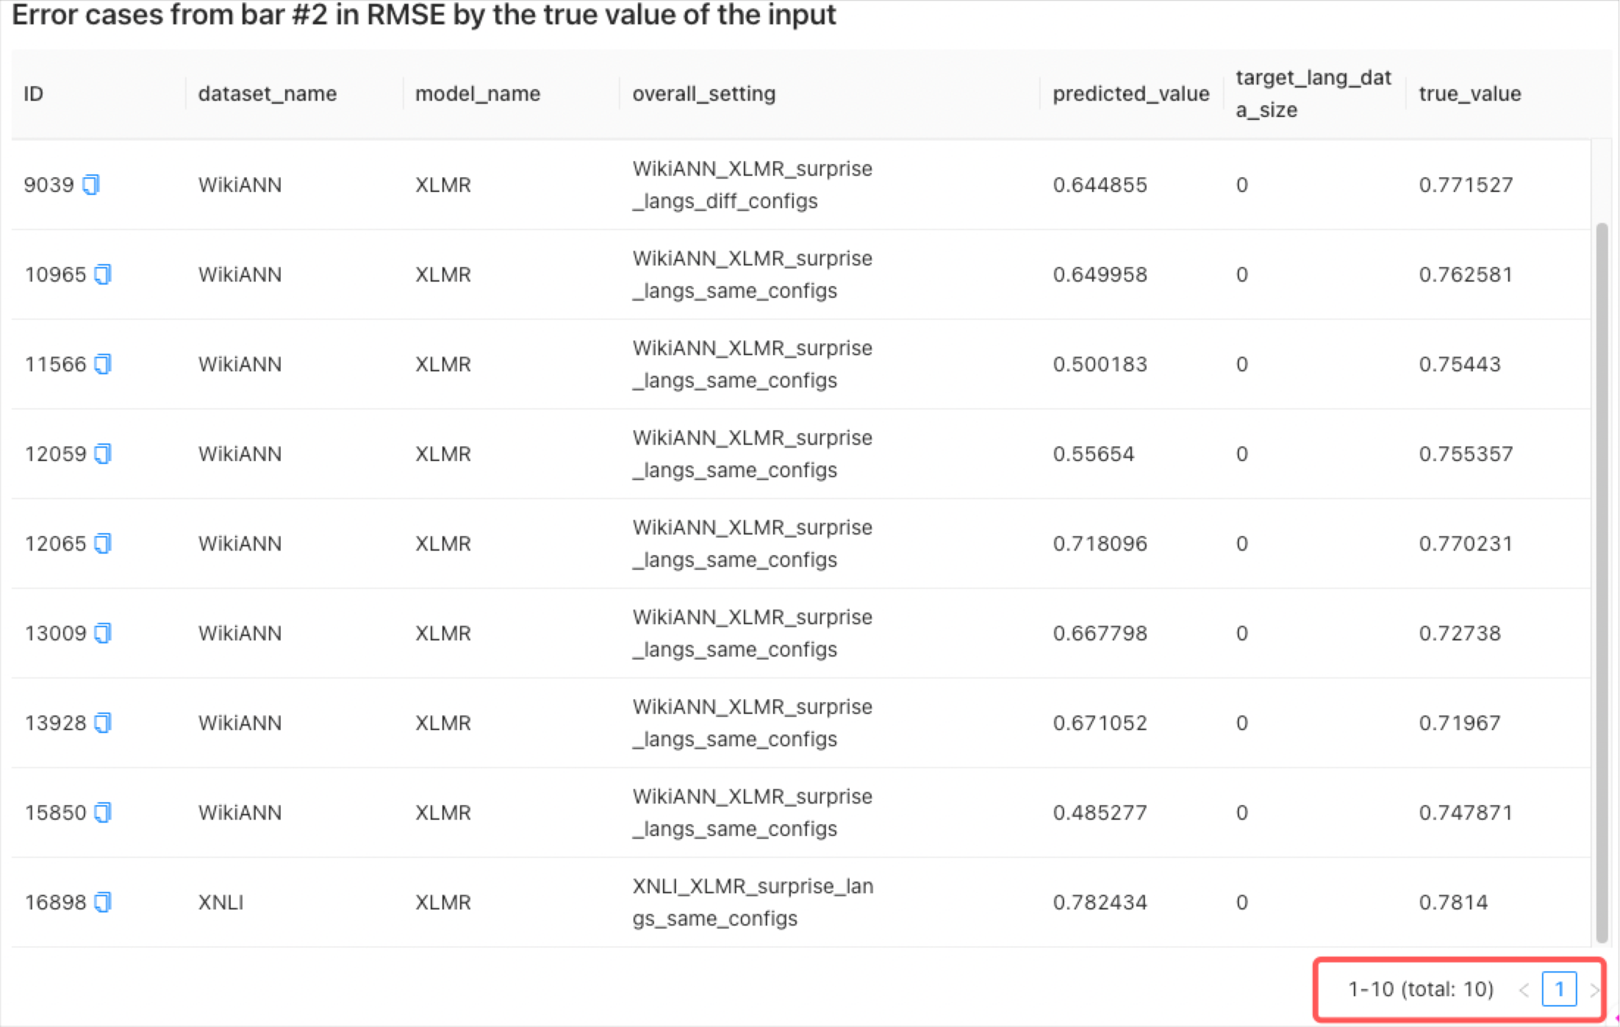Copy ID 12059 with its copy icon
The width and height of the screenshot is (1620, 1027).
104,454
